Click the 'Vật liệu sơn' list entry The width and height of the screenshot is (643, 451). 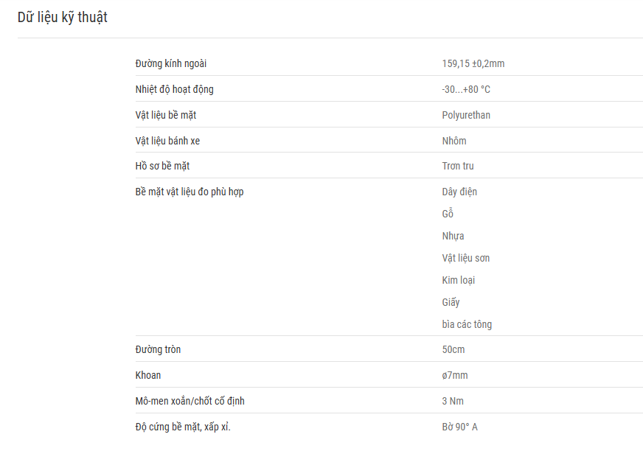point(466,259)
